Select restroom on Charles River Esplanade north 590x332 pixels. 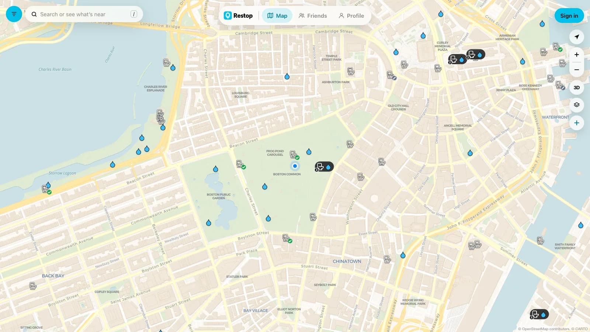[167, 63]
